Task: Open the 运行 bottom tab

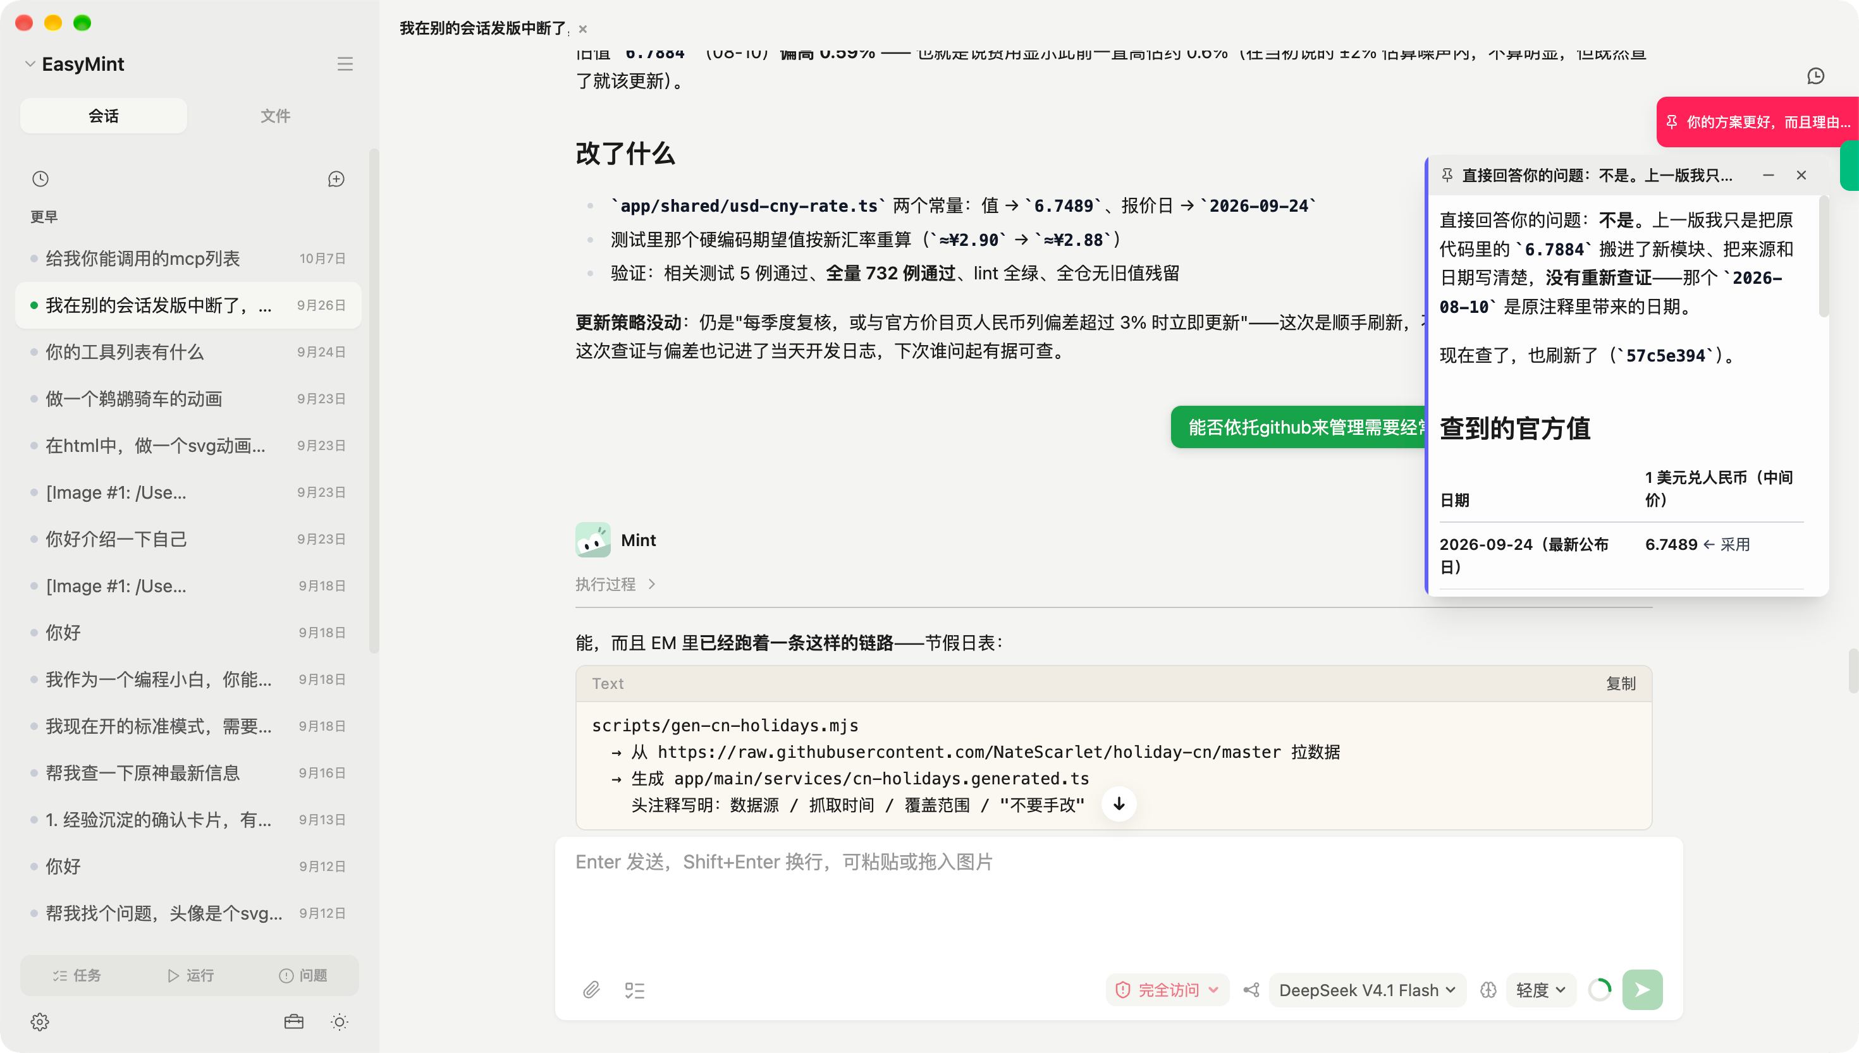Action: click(190, 976)
